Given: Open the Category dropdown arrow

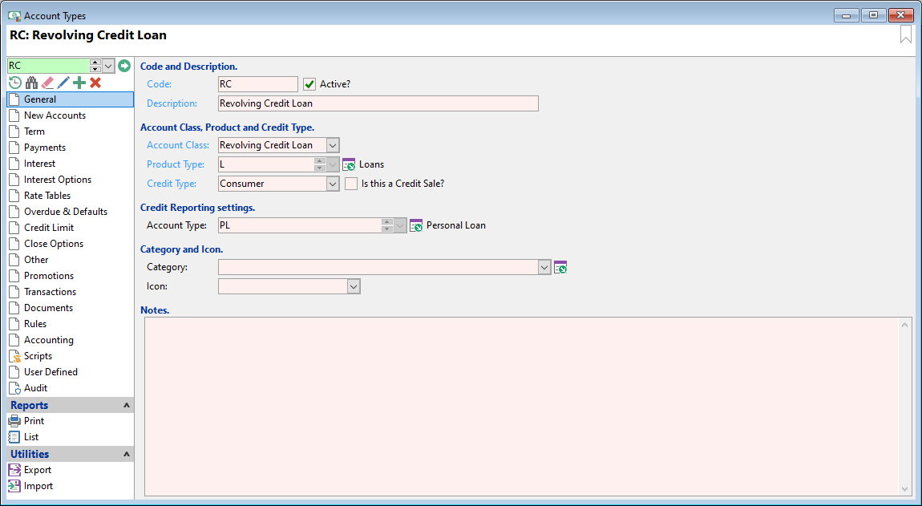Looking at the screenshot, I should pyautogui.click(x=544, y=267).
